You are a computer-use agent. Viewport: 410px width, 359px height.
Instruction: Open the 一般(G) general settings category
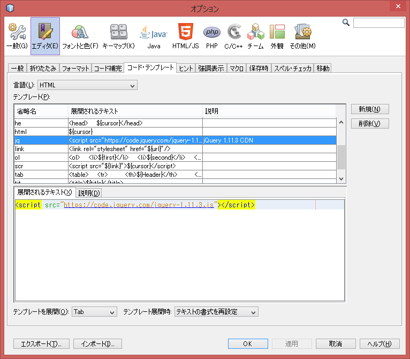[x=17, y=36]
